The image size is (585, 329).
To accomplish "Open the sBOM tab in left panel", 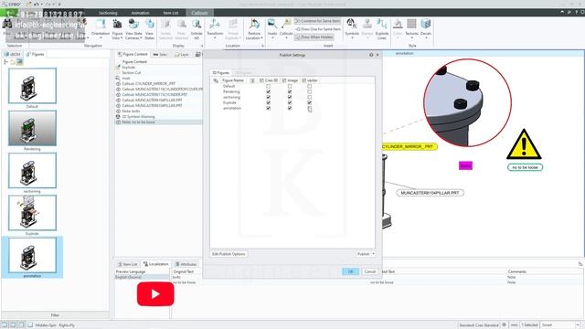I will click(x=13, y=55).
